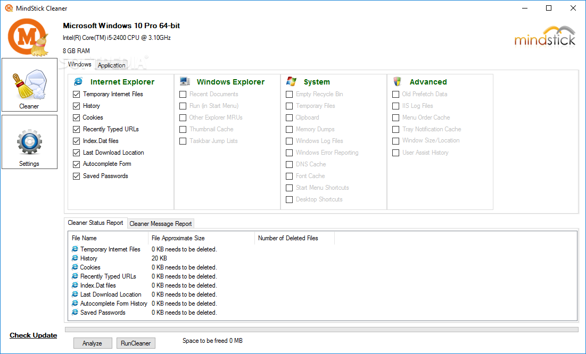Screen dimensions: 586x354
Task: Check Windows Error Reporting option
Action: pyautogui.click(x=289, y=153)
